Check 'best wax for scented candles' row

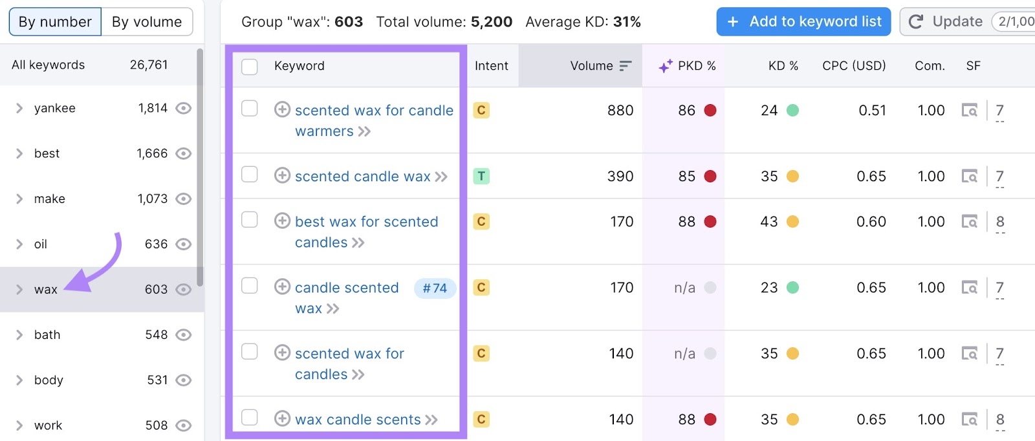[x=250, y=219]
